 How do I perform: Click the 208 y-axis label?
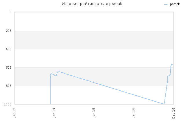click(9, 31)
